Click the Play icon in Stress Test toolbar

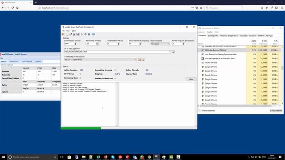(82, 34)
